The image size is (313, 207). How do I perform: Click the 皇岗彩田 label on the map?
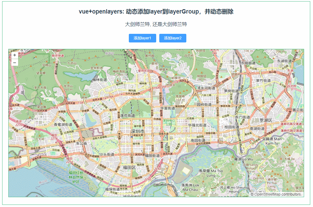pos(144,71)
